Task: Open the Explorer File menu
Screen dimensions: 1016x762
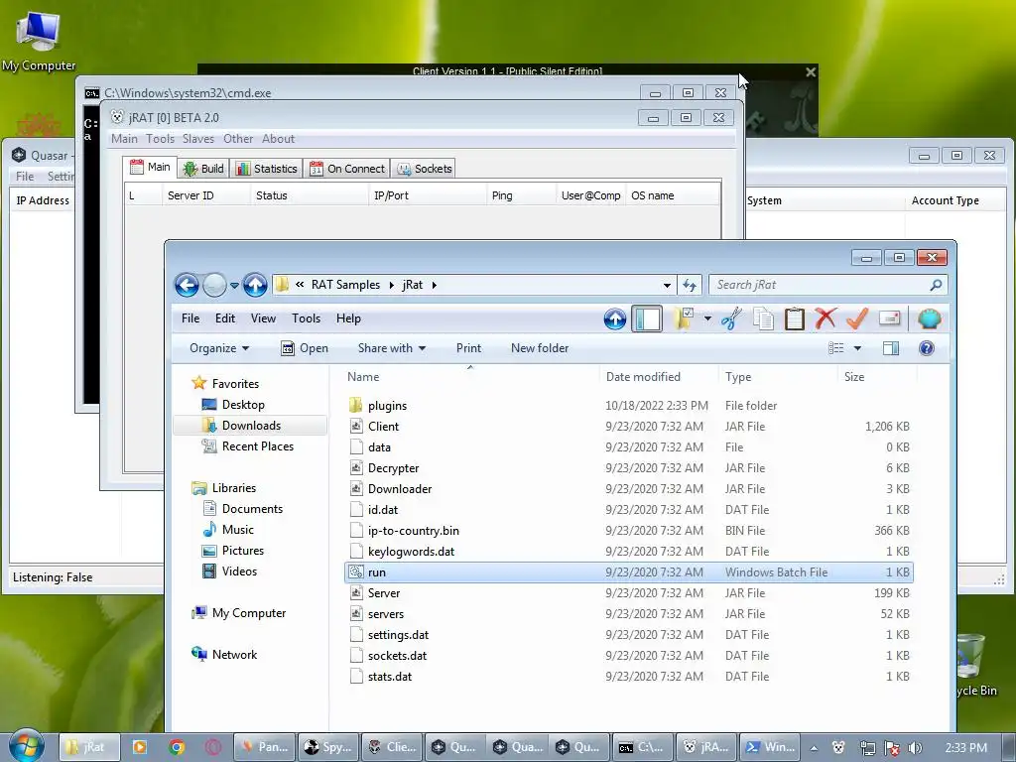Action: pyautogui.click(x=190, y=318)
